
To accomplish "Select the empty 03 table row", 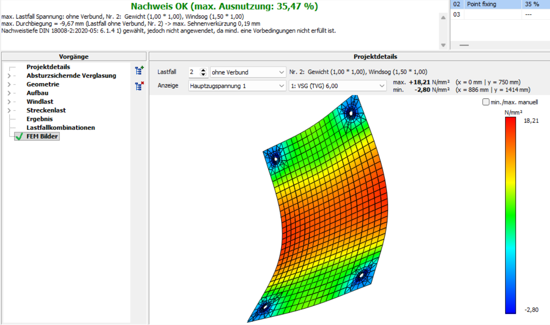I will click(500, 14).
